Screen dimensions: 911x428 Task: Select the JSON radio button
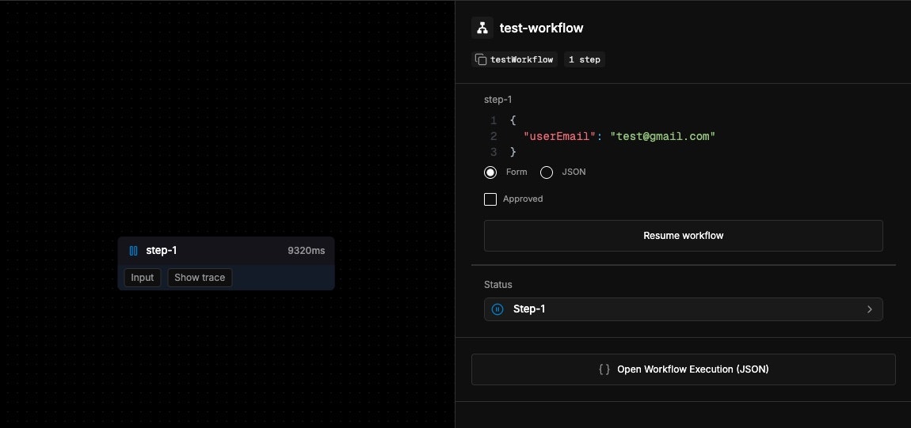(x=546, y=172)
